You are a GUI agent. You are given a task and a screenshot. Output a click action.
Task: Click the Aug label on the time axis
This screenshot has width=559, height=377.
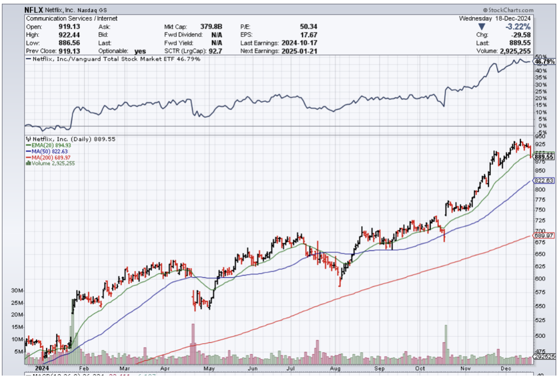pos(335,369)
